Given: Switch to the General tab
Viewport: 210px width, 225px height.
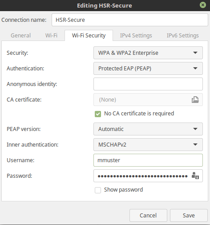Looking at the screenshot, I should tap(20, 36).
